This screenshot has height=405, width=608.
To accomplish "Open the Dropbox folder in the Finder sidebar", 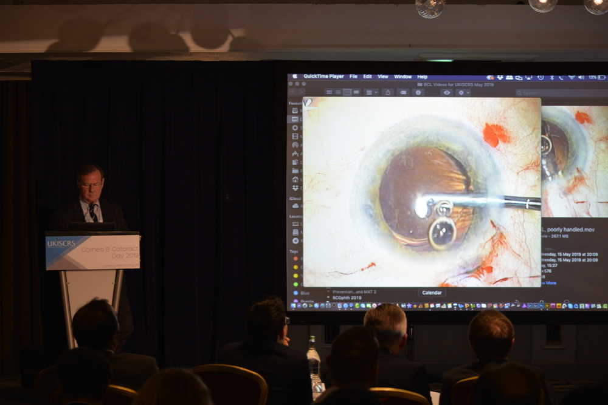I will 295,188.
